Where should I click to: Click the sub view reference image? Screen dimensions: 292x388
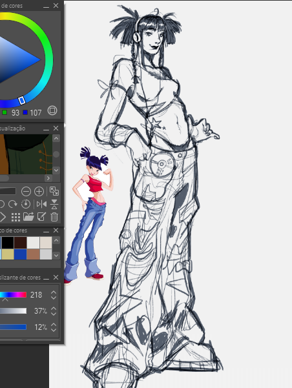coord(26,154)
